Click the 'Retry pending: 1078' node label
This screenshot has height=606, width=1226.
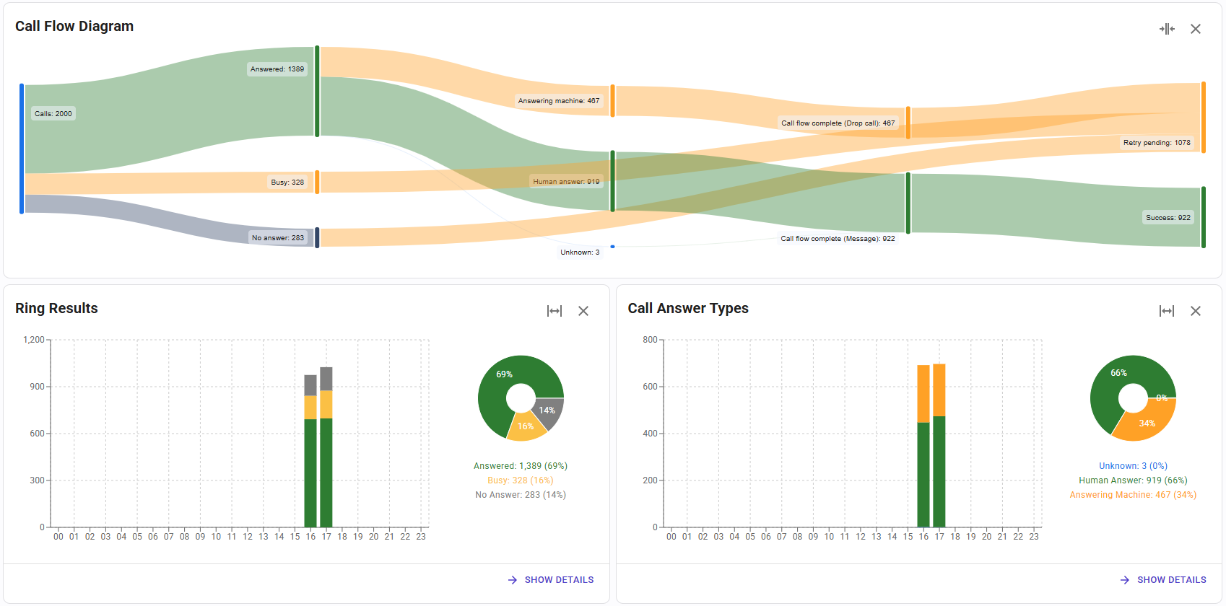coord(1157,143)
